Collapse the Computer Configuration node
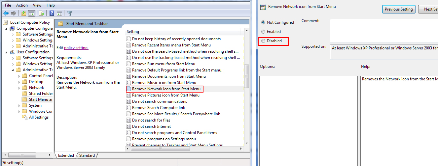 click(x=7, y=28)
